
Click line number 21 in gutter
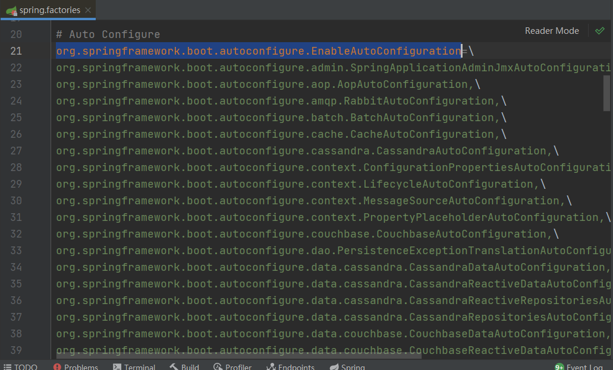[16, 51]
